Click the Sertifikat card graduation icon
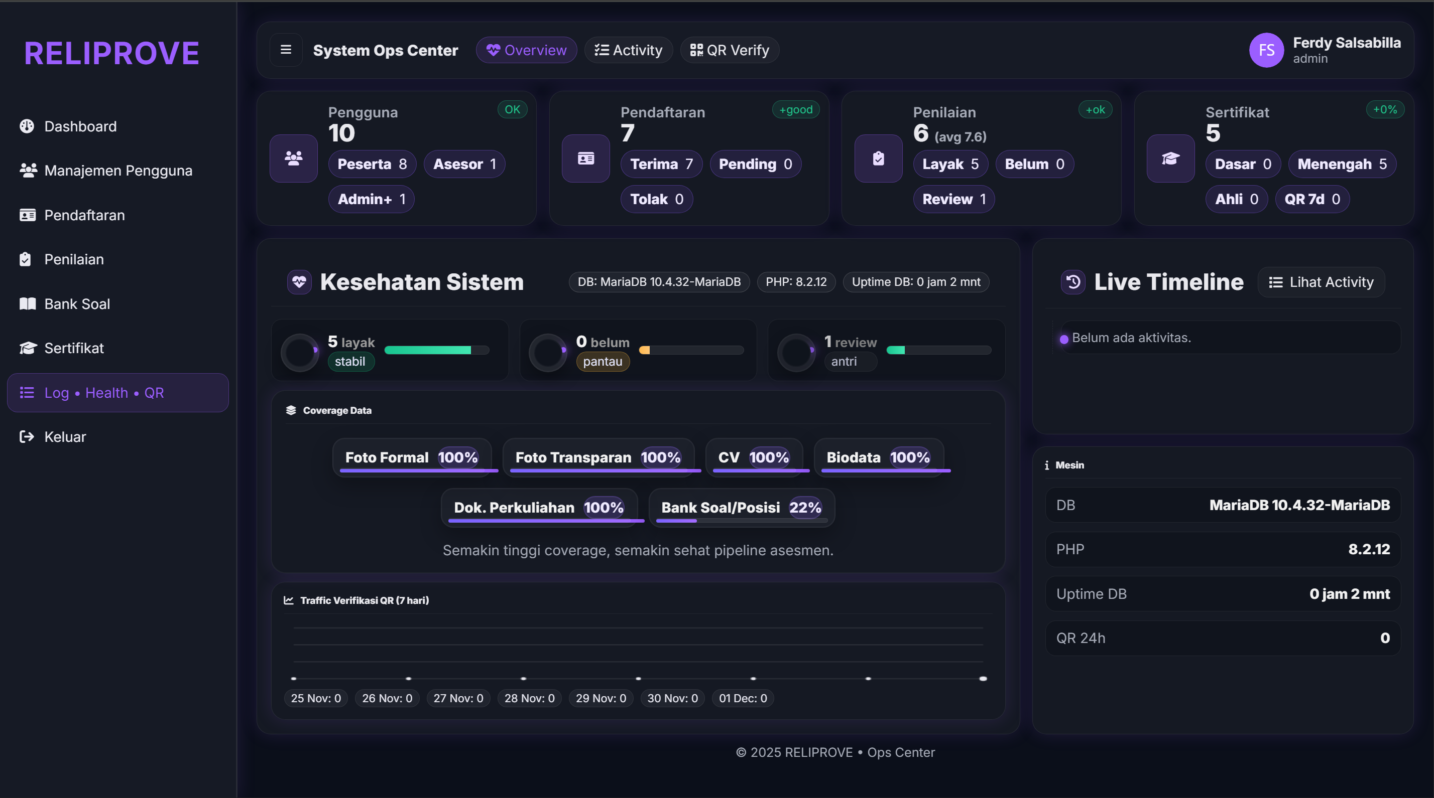The image size is (1434, 798). pos(1171,158)
